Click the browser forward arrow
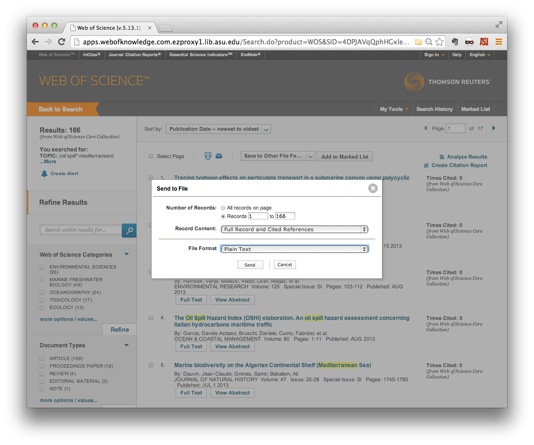 pyautogui.click(x=48, y=42)
